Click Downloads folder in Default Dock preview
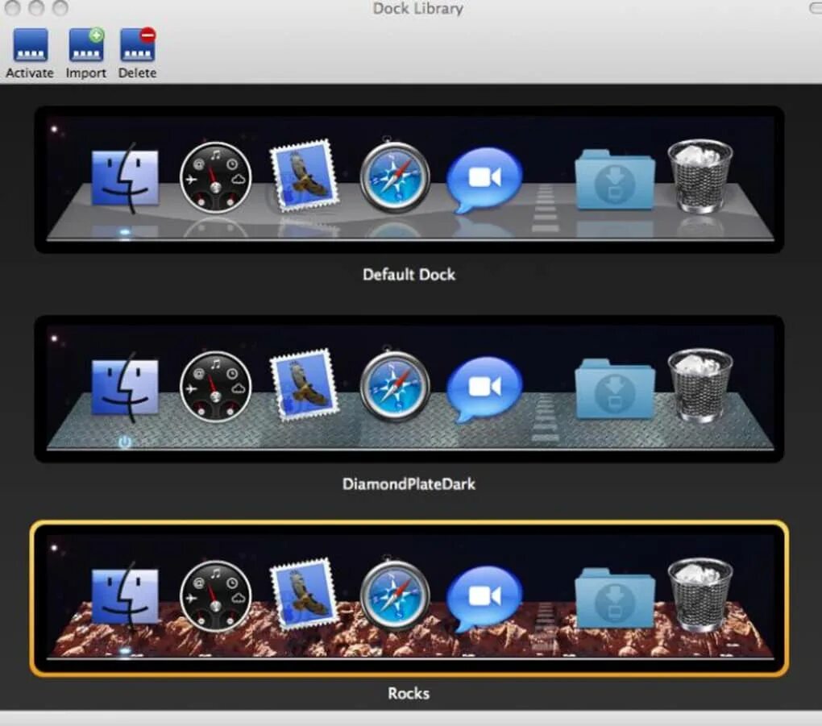Image resolution: width=822 pixels, height=726 pixels. (x=614, y=180)
